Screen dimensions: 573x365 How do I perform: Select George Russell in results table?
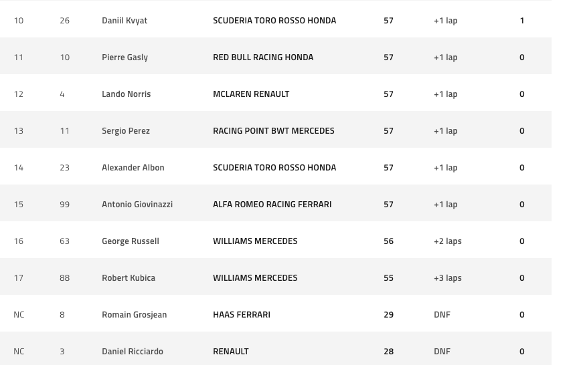pos(131,241)
